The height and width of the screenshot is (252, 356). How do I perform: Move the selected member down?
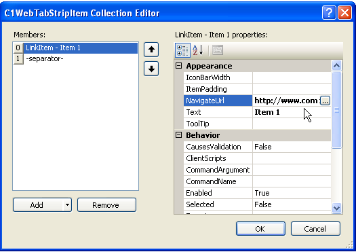coord(151,69)
